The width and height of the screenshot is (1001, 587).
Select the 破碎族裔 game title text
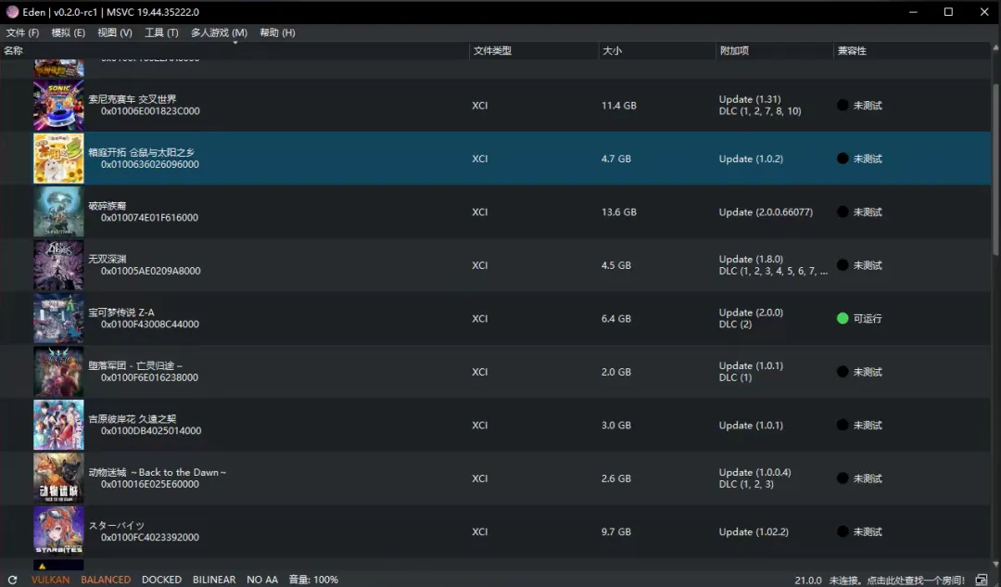108,206
